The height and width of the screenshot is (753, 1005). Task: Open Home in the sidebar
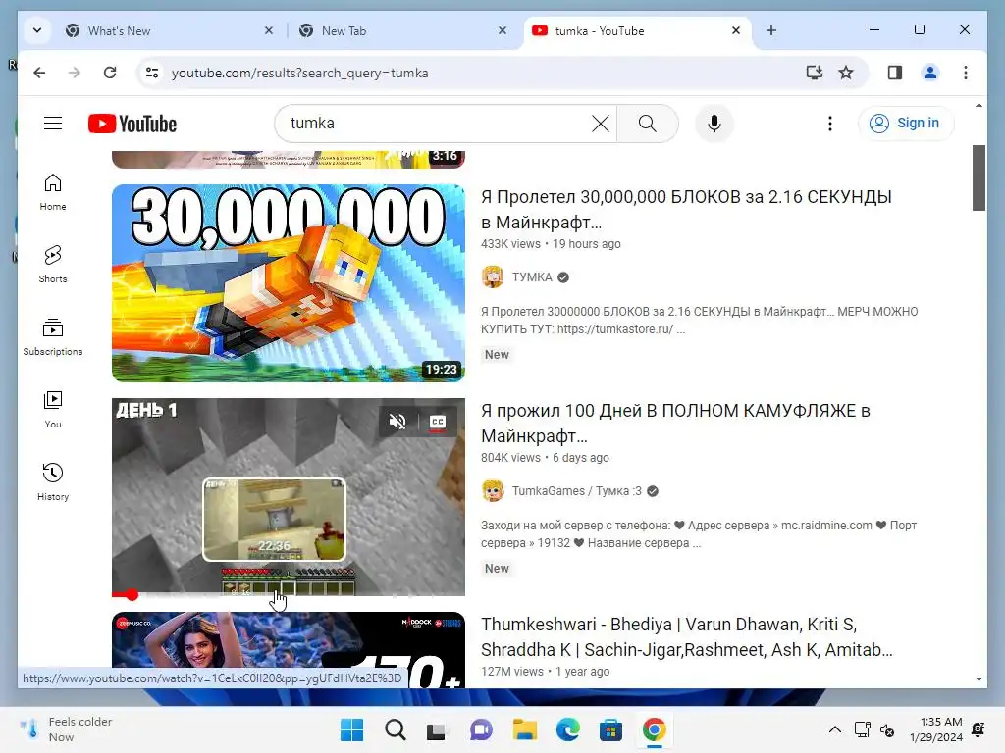53,192
